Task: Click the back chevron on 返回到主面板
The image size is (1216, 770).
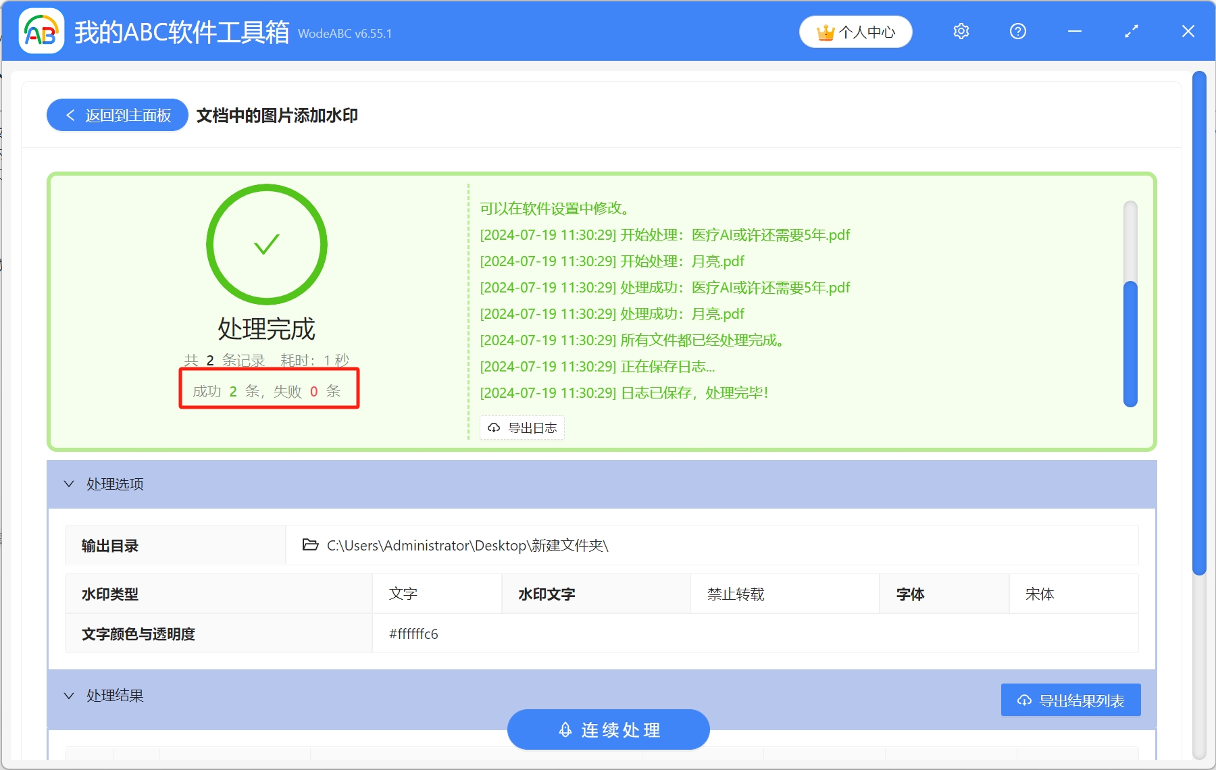Action: pyautogui.click(x=70, y=115)
